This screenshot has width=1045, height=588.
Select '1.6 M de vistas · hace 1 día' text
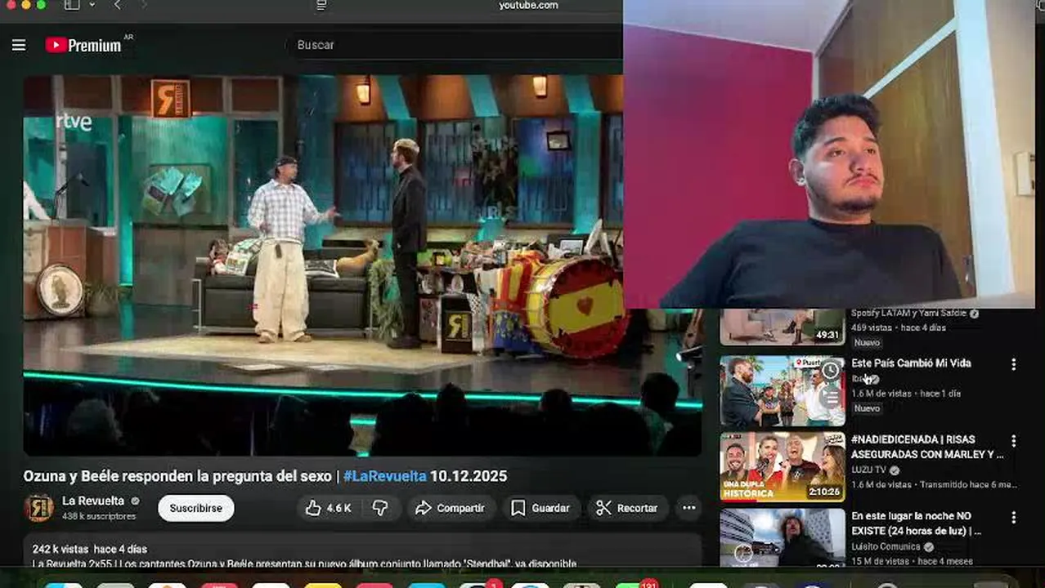click(x=906, y=393)
